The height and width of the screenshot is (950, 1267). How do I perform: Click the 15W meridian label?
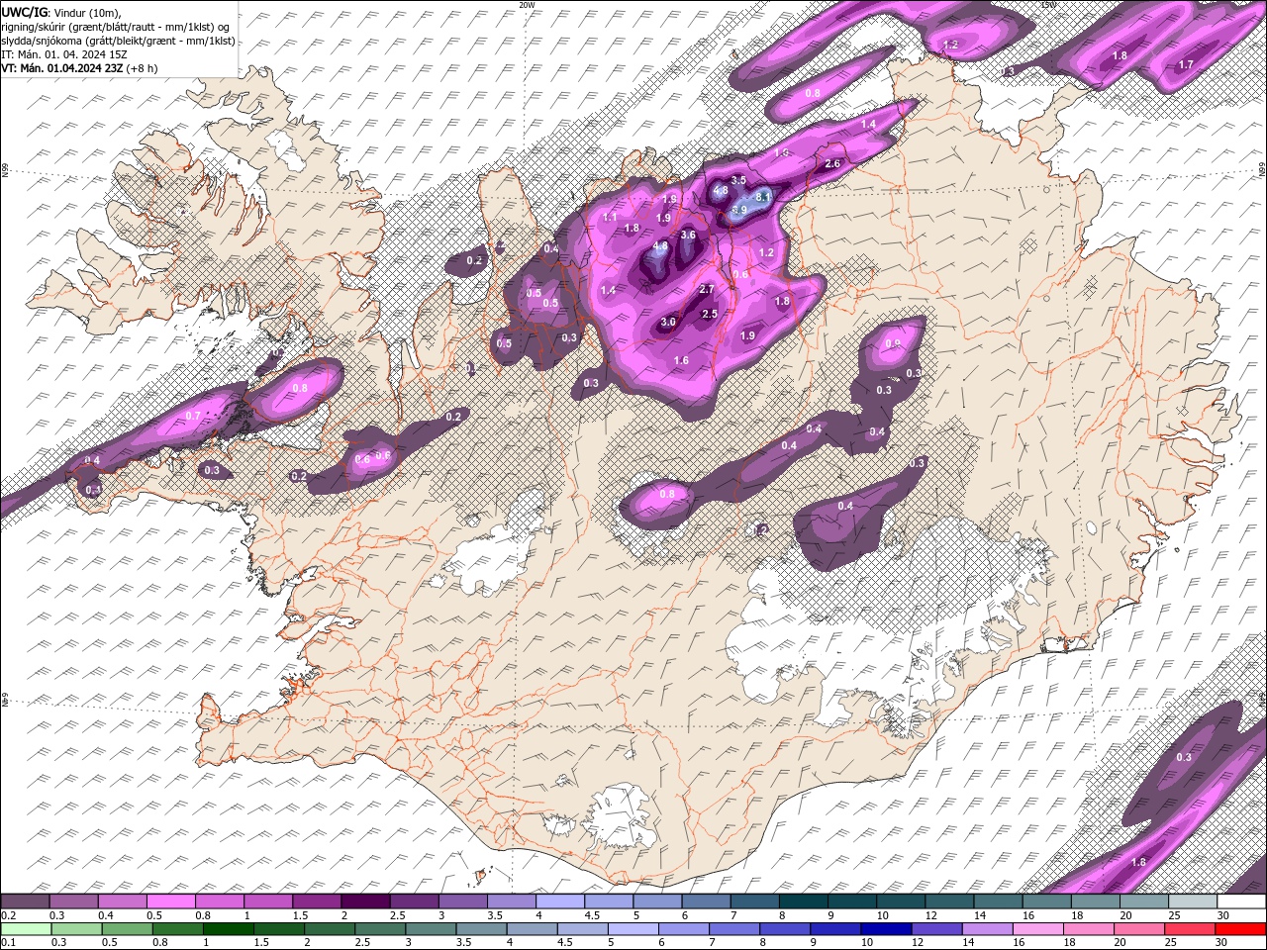click(x=1049, y=5)
